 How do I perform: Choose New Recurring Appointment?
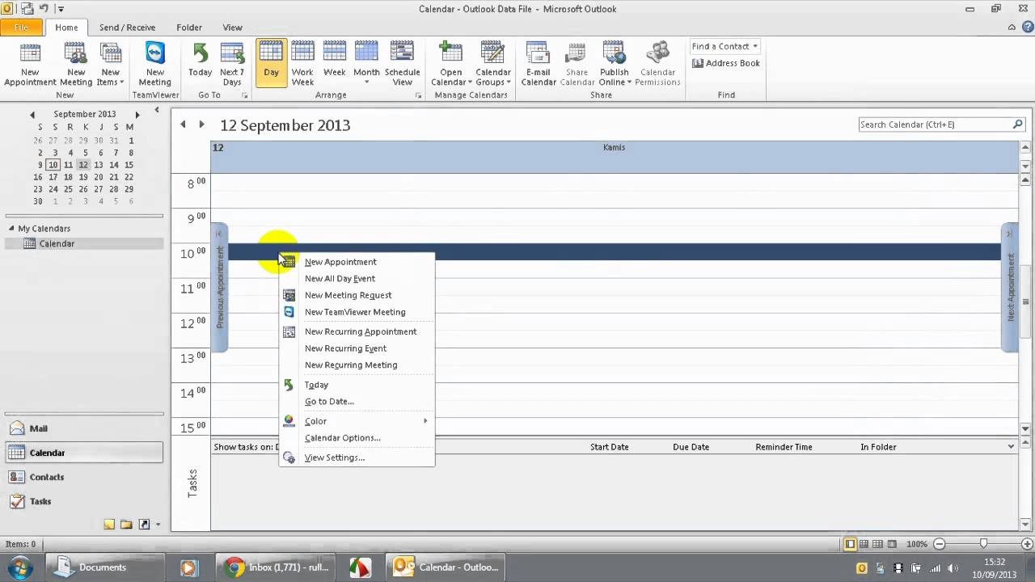(357, 331)
